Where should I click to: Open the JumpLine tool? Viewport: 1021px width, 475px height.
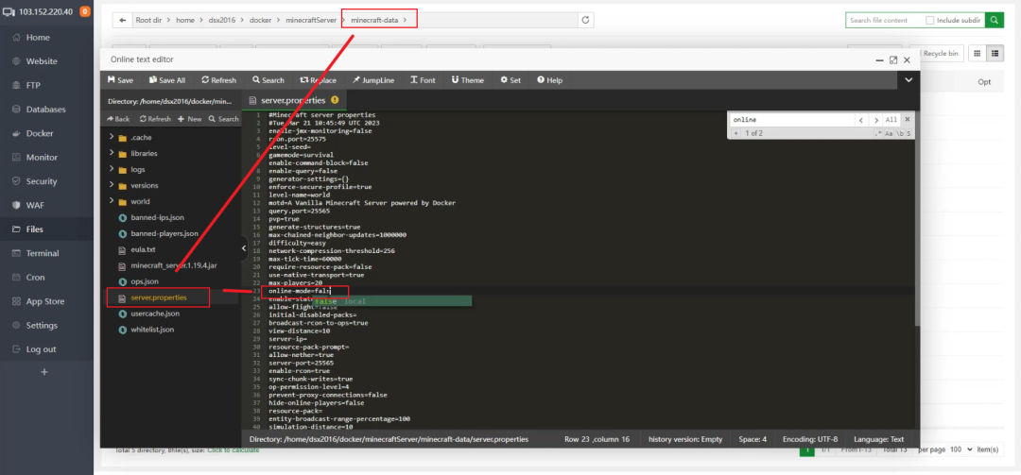(x=373, y=80)
